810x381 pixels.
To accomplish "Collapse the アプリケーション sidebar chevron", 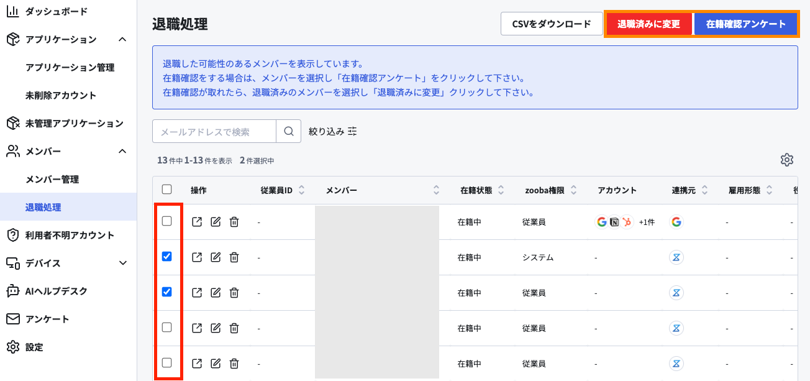I will (x=122, y=39).
